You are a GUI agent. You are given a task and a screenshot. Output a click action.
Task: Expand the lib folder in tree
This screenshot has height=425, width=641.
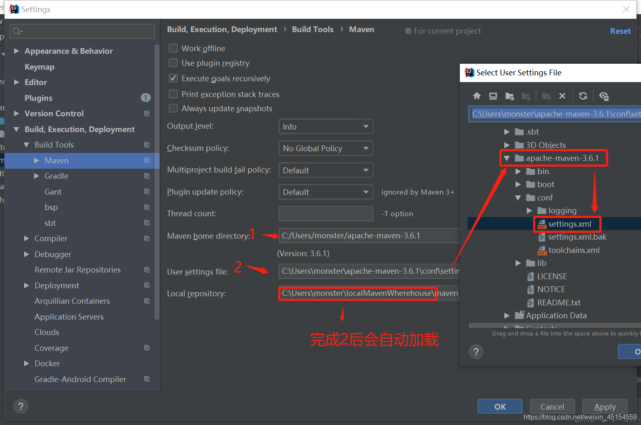pyautogui.click(x=518, y=263)
